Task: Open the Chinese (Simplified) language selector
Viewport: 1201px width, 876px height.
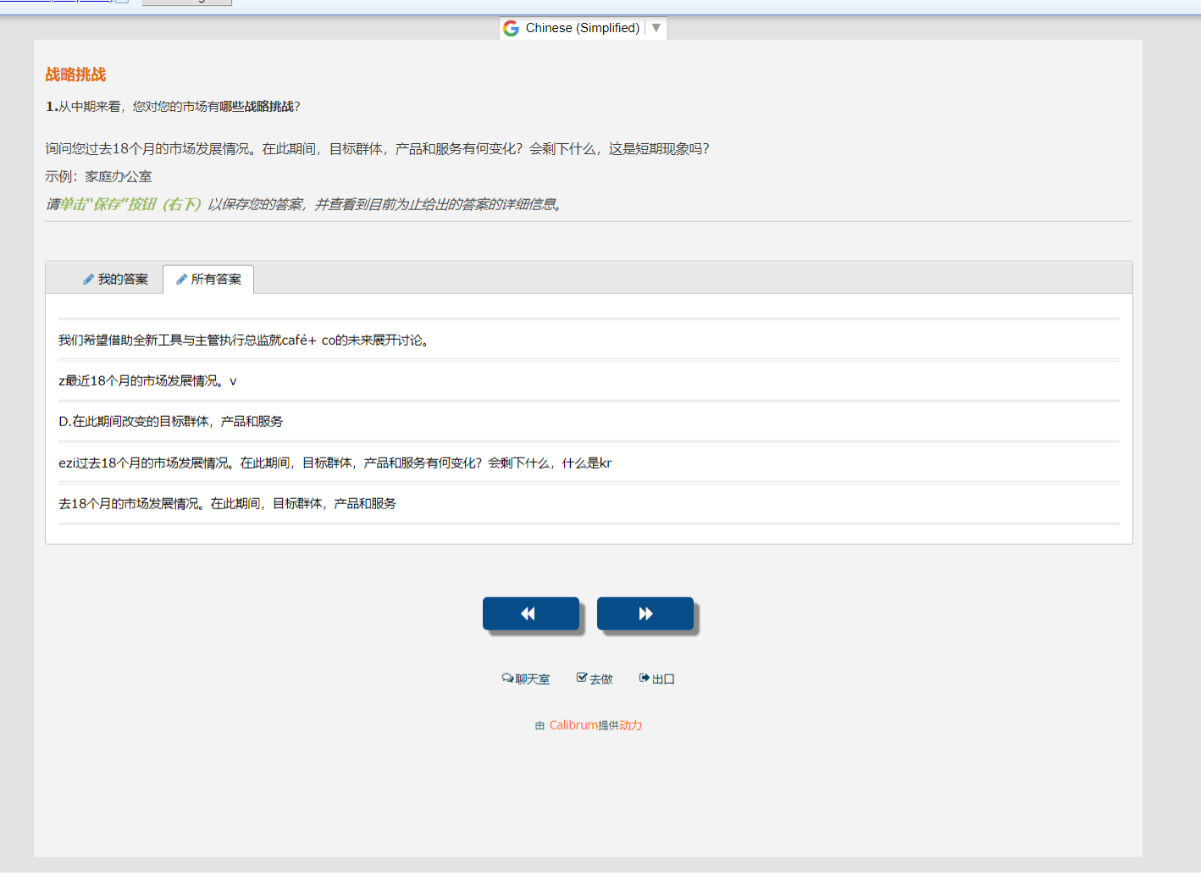Action: point(582,28)
